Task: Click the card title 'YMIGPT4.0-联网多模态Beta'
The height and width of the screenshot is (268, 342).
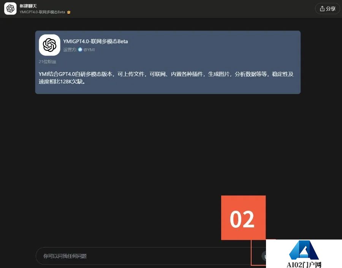Action: coord(95,41)
